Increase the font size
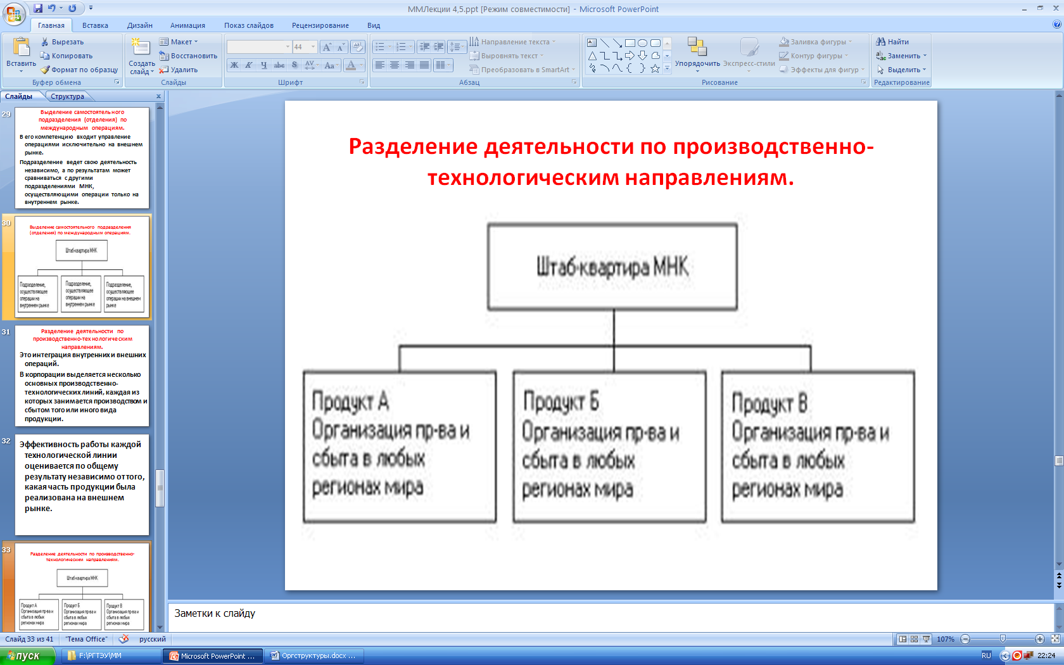The image size is (1064, 665). [327, 47]
